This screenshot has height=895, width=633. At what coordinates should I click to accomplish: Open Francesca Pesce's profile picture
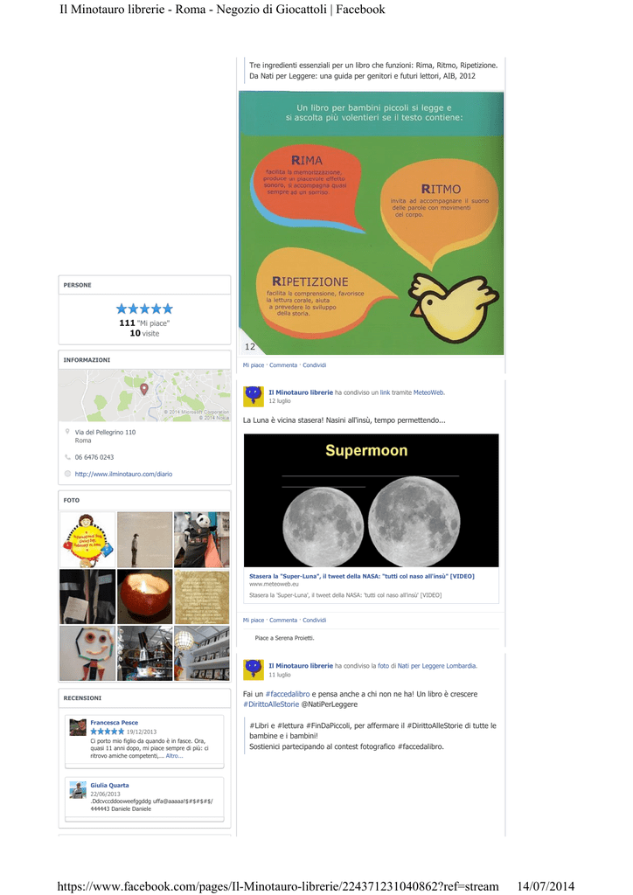click(78, 727)
